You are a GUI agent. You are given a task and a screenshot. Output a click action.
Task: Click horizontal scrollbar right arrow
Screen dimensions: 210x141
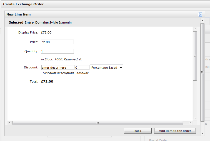190,123
